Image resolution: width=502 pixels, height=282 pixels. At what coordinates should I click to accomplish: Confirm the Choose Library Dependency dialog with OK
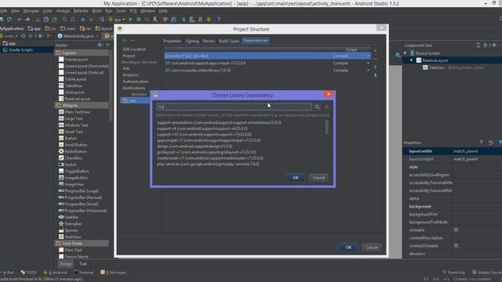point(295,178)
